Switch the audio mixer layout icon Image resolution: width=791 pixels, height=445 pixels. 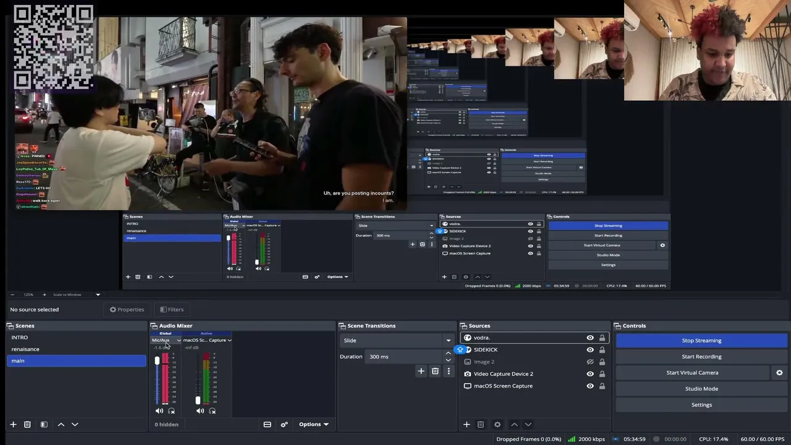[267, 425]
